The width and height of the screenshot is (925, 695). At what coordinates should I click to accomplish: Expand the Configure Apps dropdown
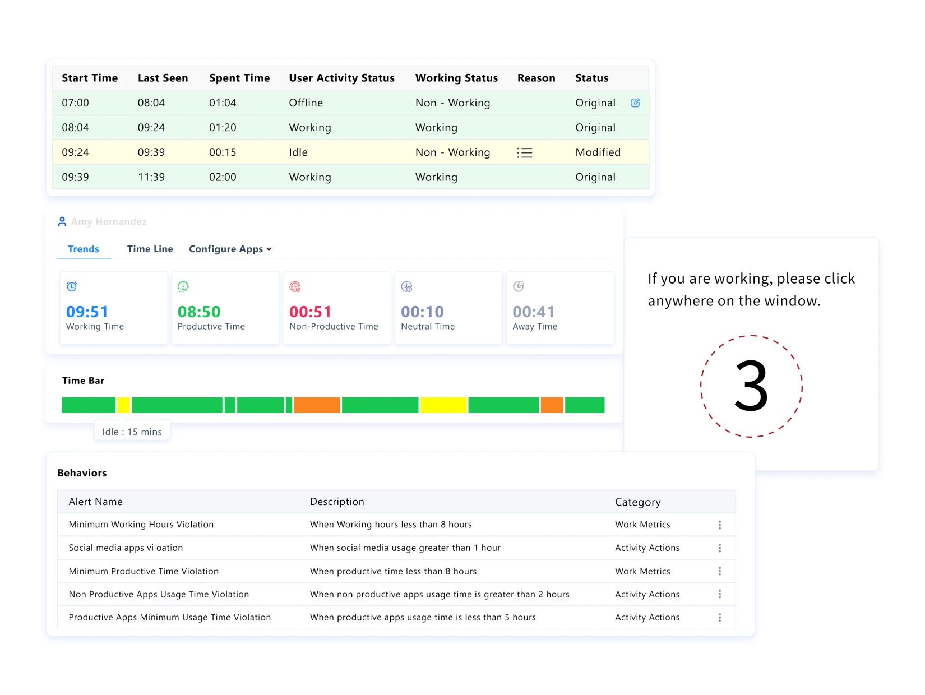click(230, 249)
